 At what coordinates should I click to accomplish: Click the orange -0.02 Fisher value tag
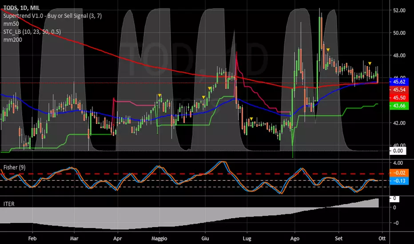(x=399, y=173)
